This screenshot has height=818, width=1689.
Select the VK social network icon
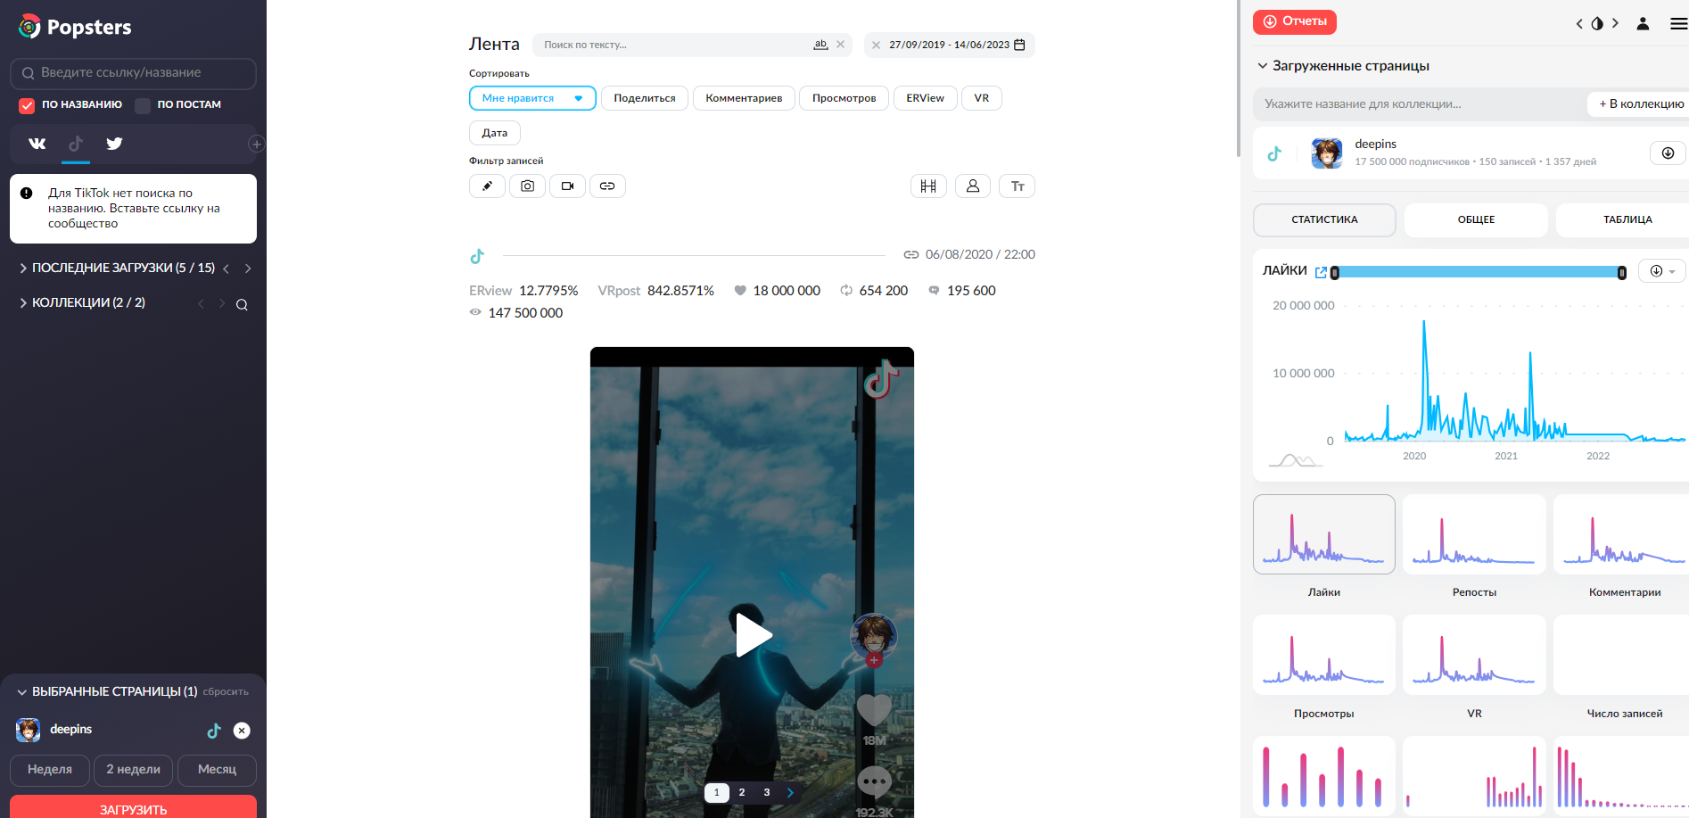[37, 144]
